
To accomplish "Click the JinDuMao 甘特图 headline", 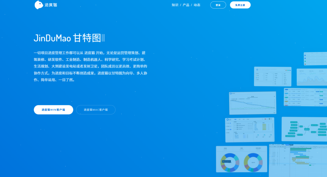I will (x=69, y=38).
